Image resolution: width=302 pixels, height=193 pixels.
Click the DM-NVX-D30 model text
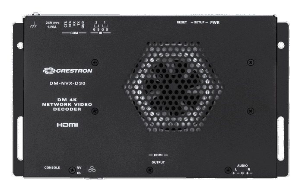tap(67, 83)
